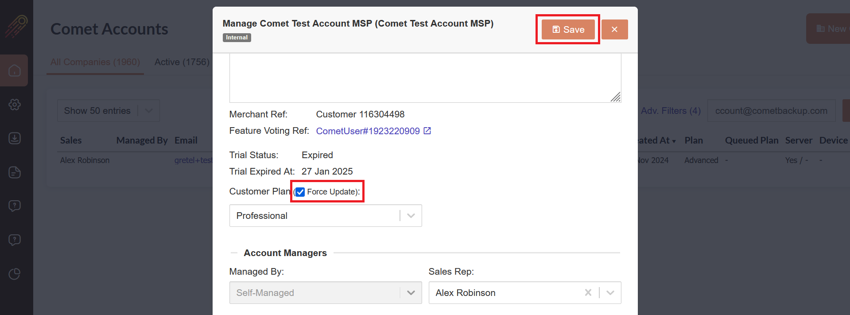Click the New button at top right
Screen dimensions: 850x315
[x=828, y=29]
